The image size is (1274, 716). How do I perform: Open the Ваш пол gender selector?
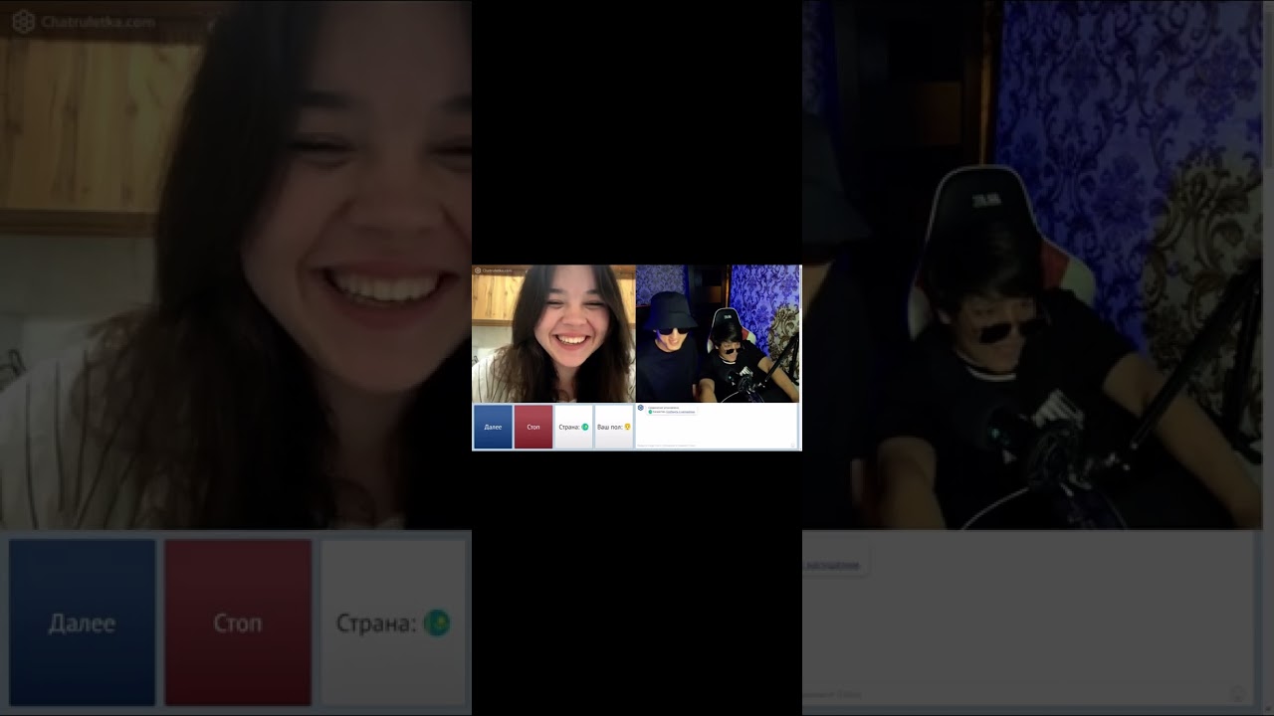[x=614, y=427]
